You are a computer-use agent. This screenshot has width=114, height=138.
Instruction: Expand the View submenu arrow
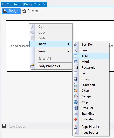click(69, 51)
